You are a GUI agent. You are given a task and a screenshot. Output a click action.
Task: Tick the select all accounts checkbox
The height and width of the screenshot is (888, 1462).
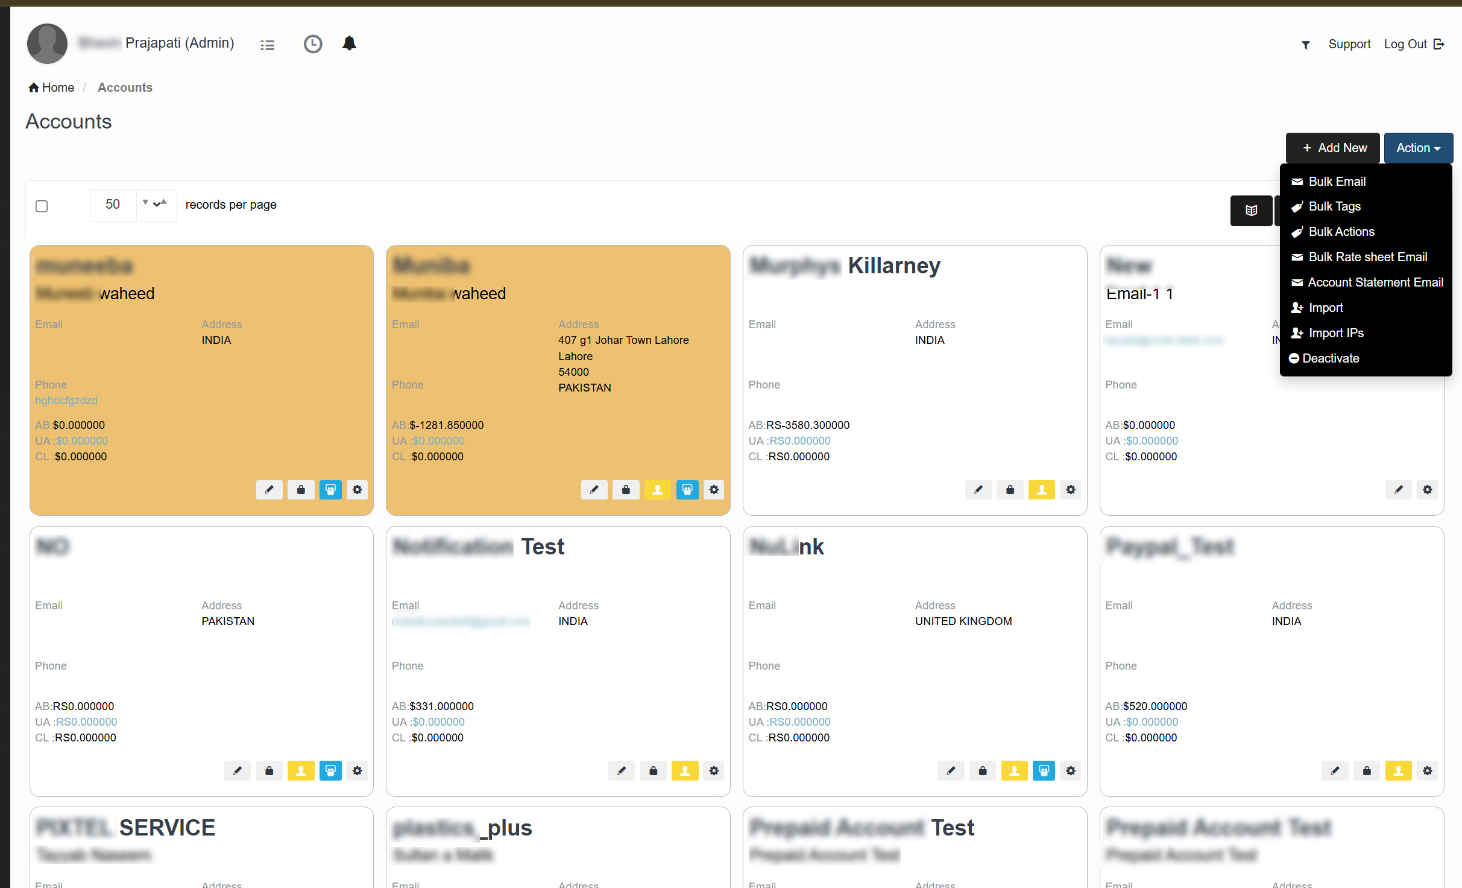pyautogui.click(x=42, y=206)
